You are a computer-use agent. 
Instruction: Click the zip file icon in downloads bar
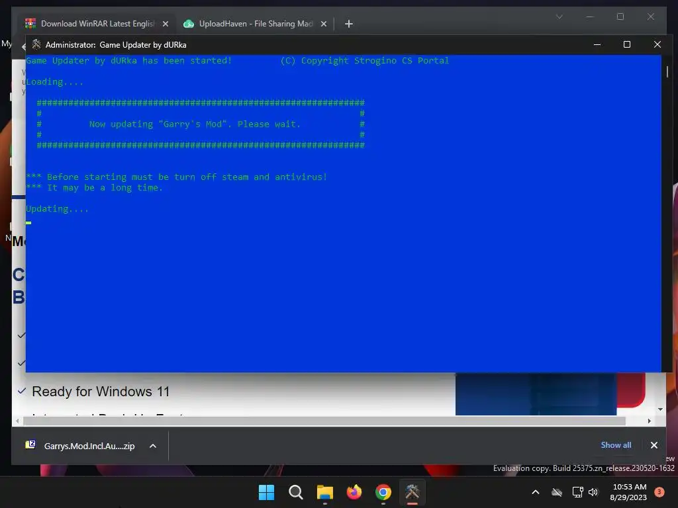point(30,445)
